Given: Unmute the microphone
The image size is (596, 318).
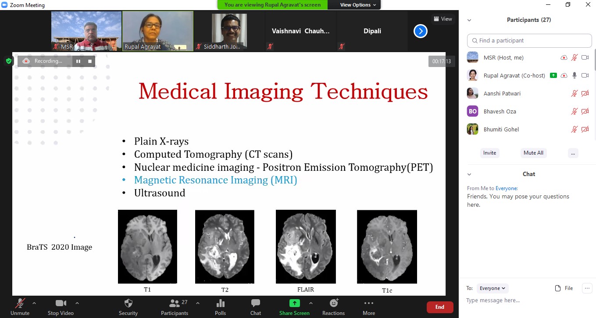Looking at the screenshot, I should tap(20, 304).
